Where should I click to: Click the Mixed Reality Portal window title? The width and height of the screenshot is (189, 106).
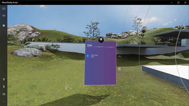coord(10,2)
